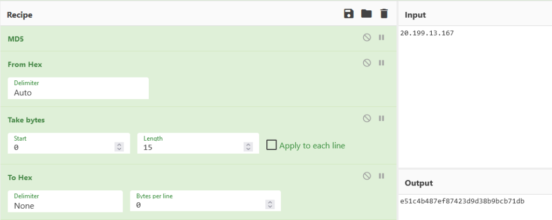Enable the Apply to each line checkbox

272,145
